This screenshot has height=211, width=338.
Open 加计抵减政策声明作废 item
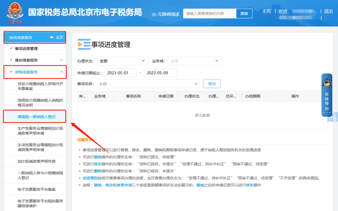pos(36,161)
